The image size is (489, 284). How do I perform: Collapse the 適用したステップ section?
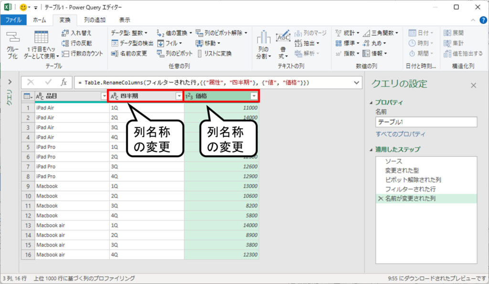pos(371,150)
